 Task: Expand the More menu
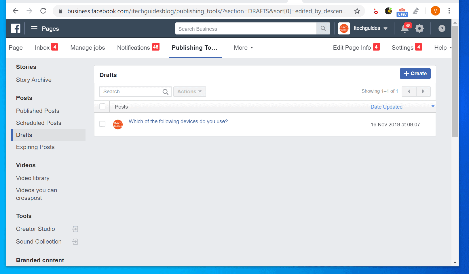[243, 48]
